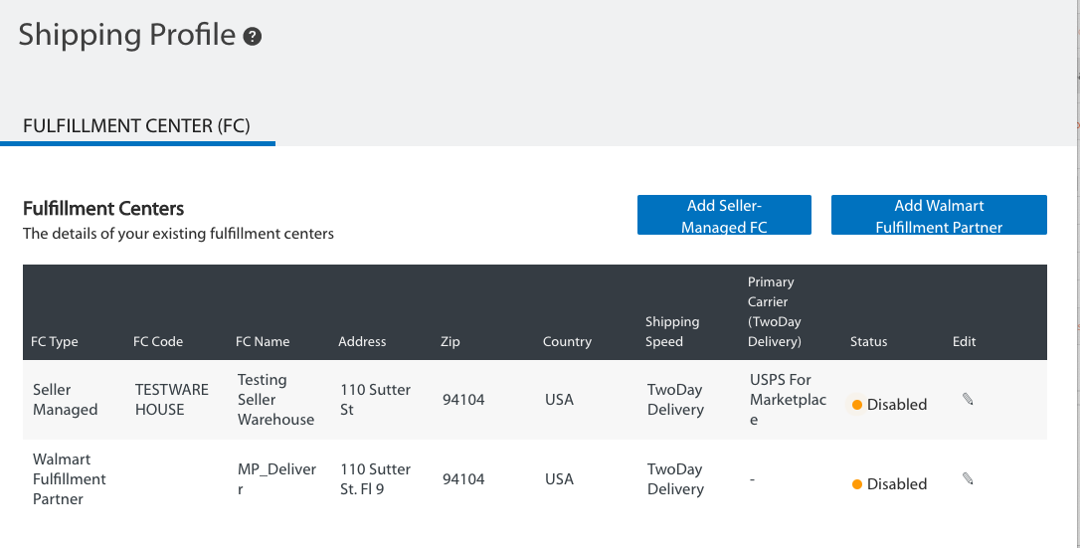Select the Edit column header
Image resolution: width=1080 pixels, height=548 pixels.
(965, 341)
